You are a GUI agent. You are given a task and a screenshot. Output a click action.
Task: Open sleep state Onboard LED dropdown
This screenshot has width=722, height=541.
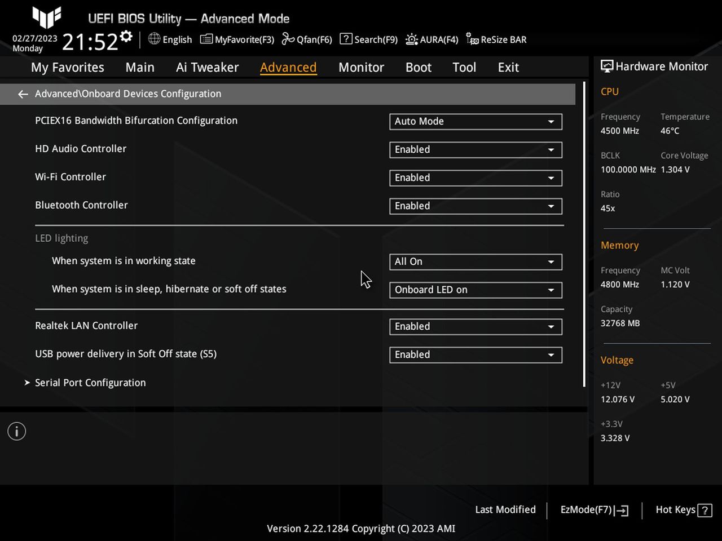[476, 290]
